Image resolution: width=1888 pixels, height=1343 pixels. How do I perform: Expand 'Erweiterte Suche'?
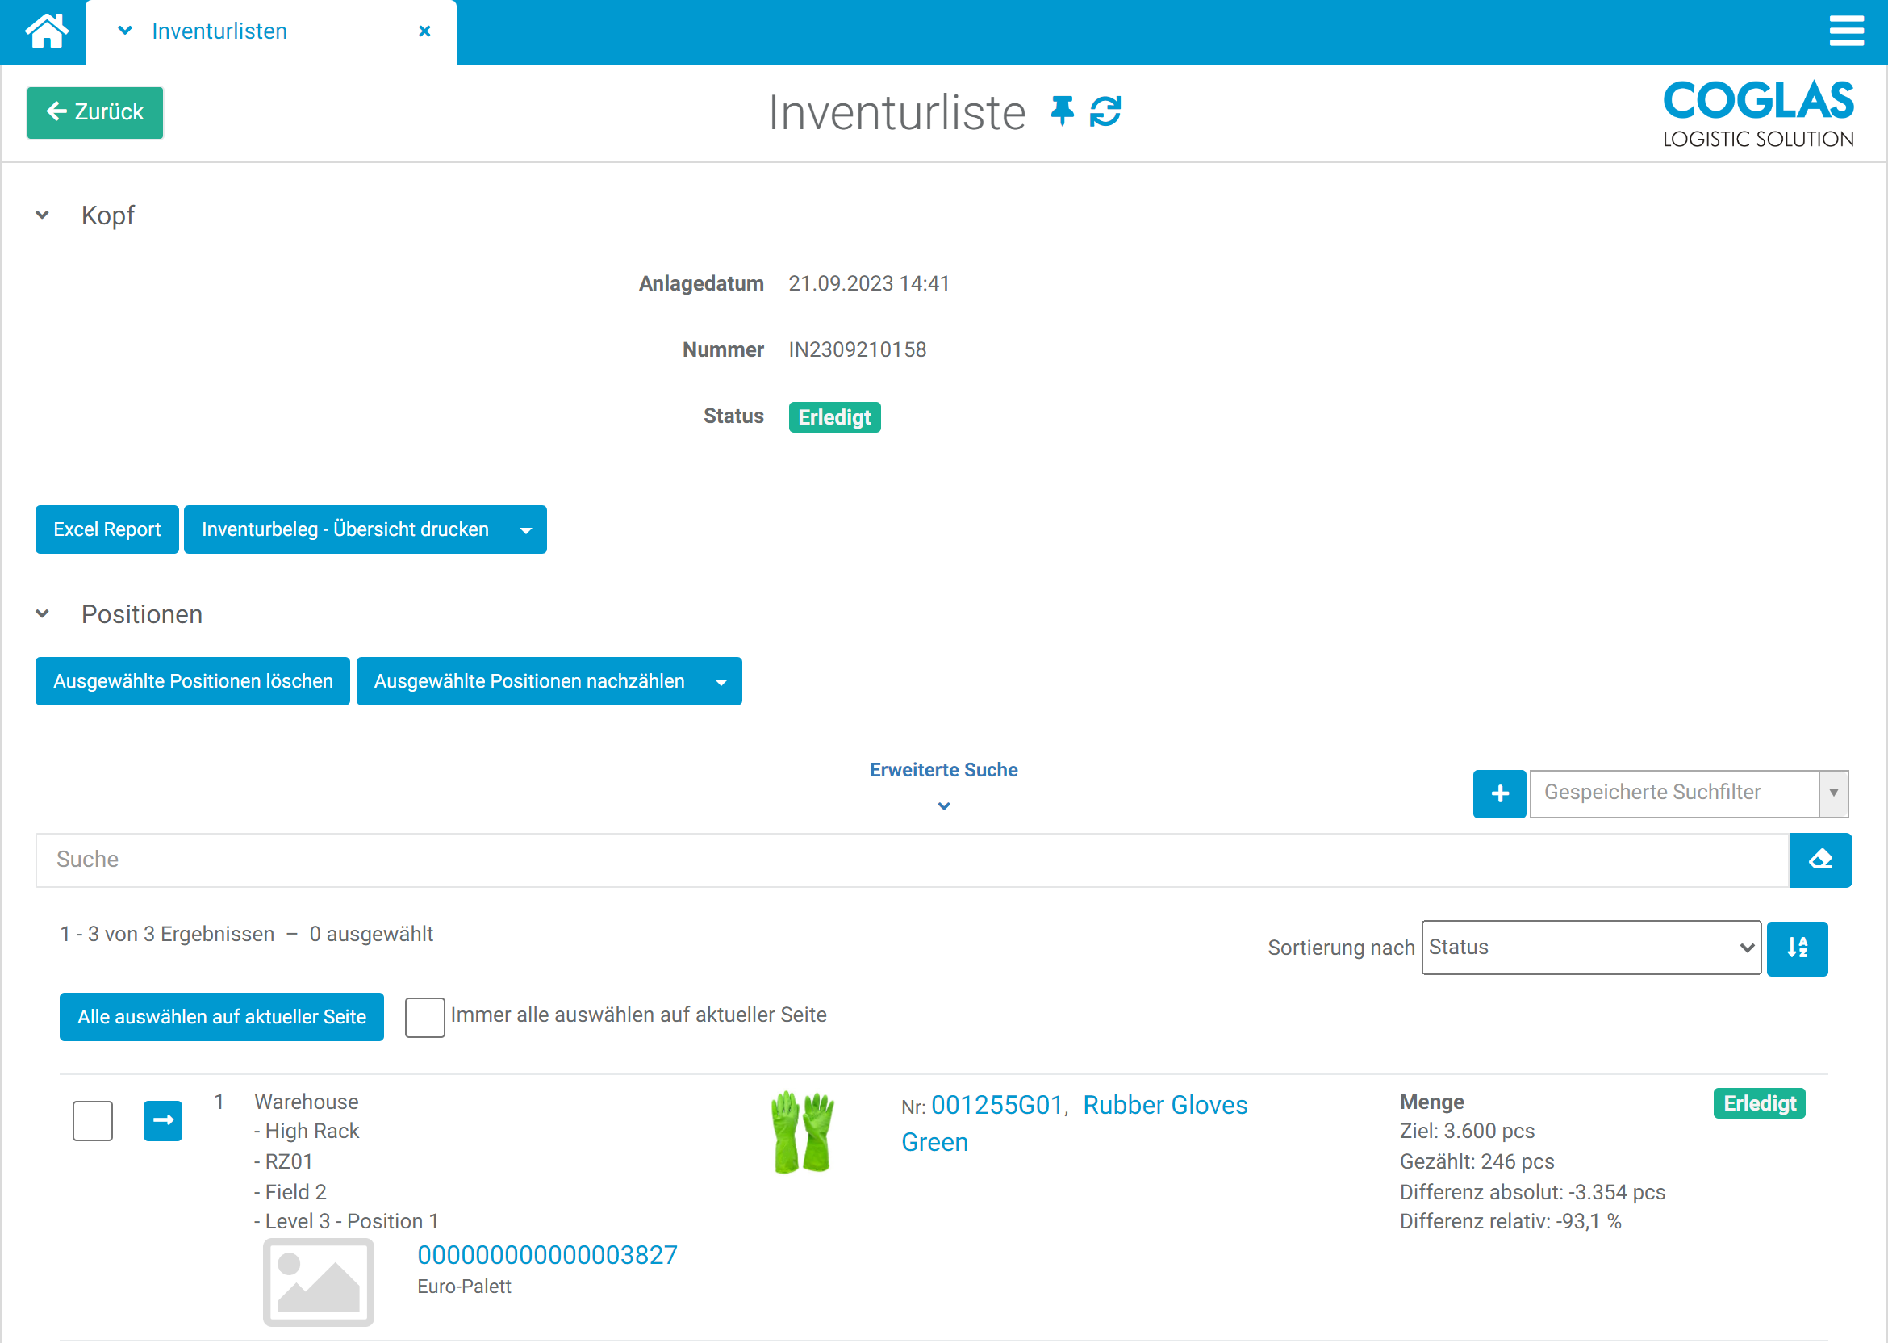[x=943, y=769]
